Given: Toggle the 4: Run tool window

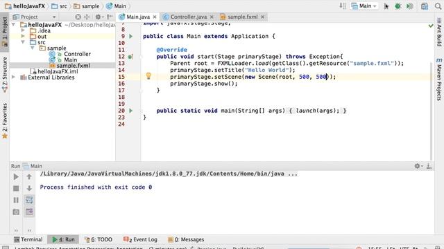Looking at the screenshot, I should coord(63,239).
